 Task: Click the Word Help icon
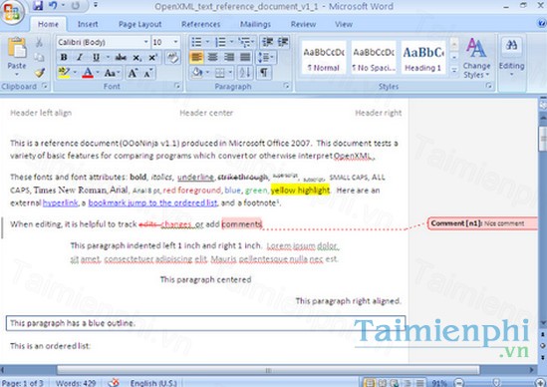tap(542, 23)
